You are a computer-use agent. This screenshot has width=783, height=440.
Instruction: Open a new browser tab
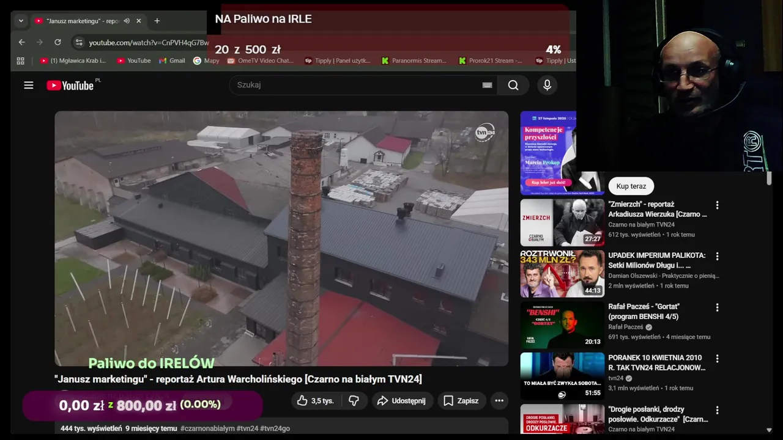[157, 21]
